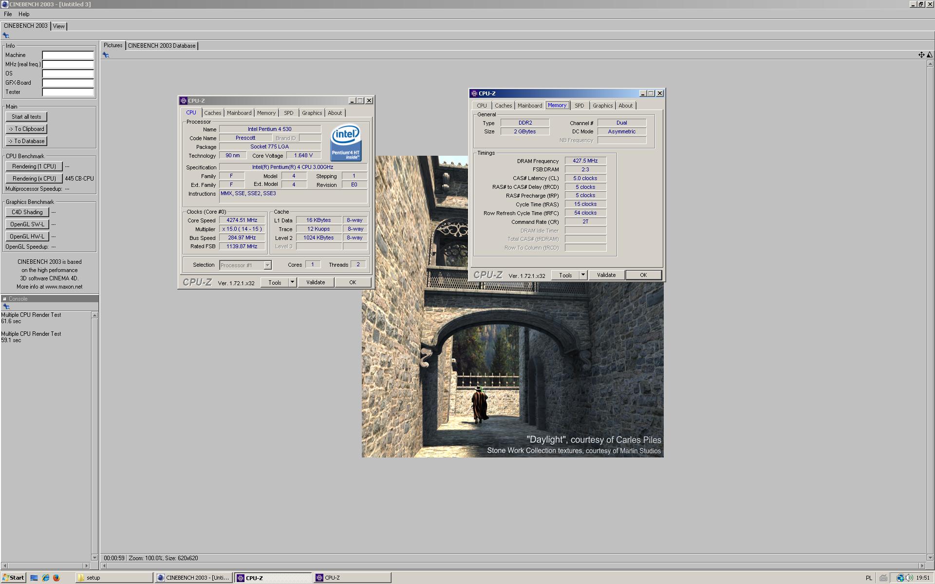Open the Tools dropdown arrow in right CPU-Z
Viewport: 935px width, 584px height.
point(583,275)
